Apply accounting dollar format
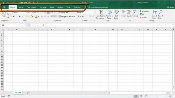The height and width of the screenshot is (98, 175). pyautogui.click(x=78, y=17)
